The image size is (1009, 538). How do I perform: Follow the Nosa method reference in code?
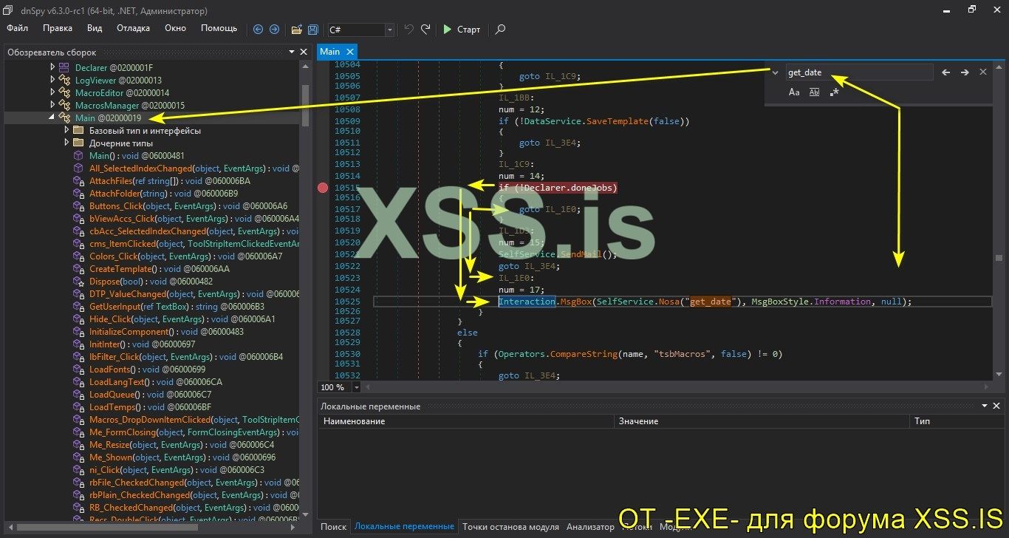(669, 302)
